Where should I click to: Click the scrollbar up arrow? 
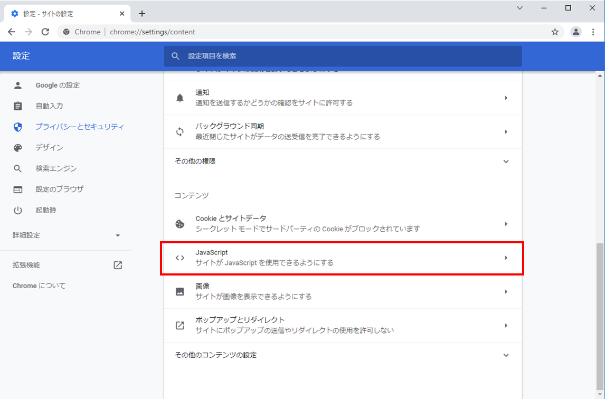(x=600, y=76)
